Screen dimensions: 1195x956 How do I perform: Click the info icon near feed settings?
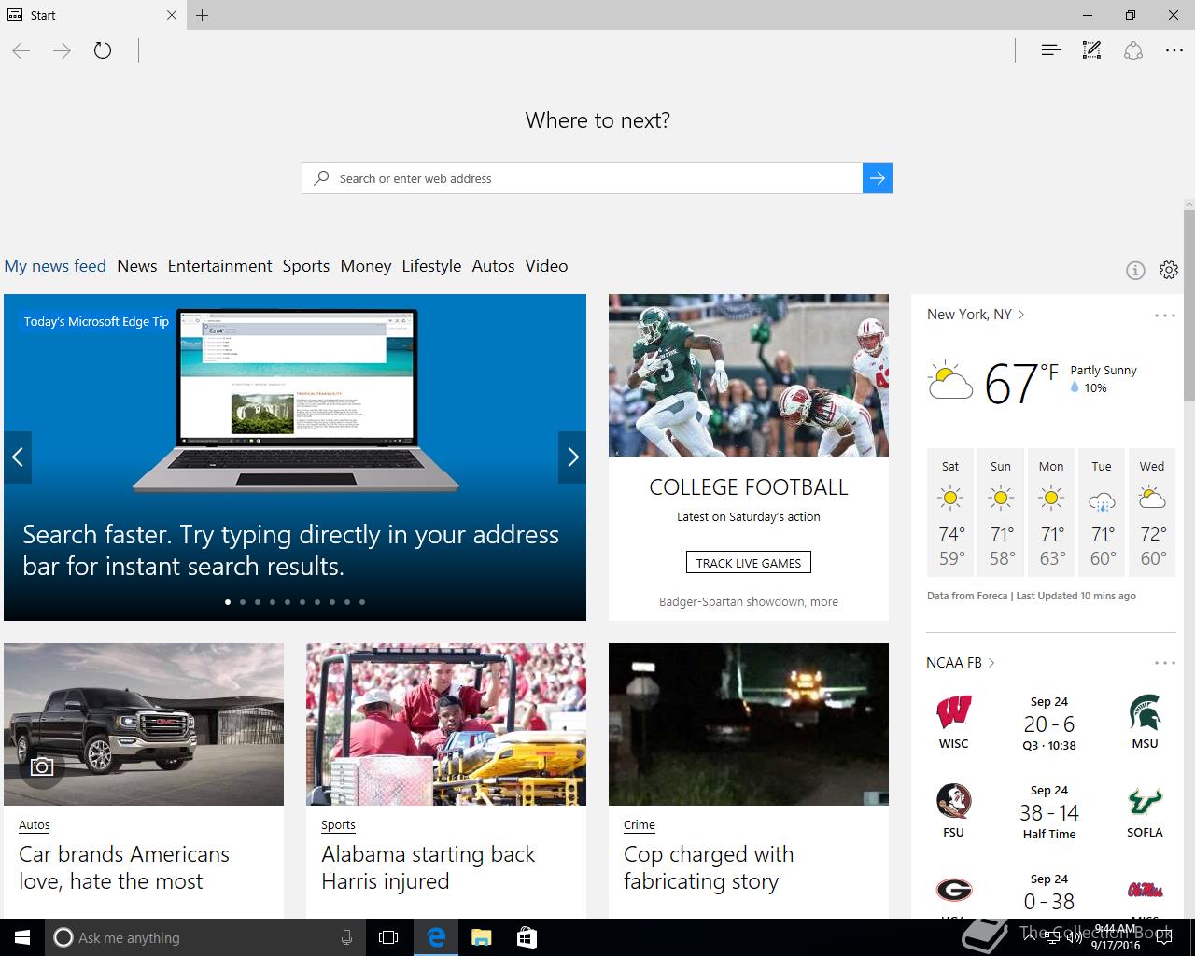1135,271
